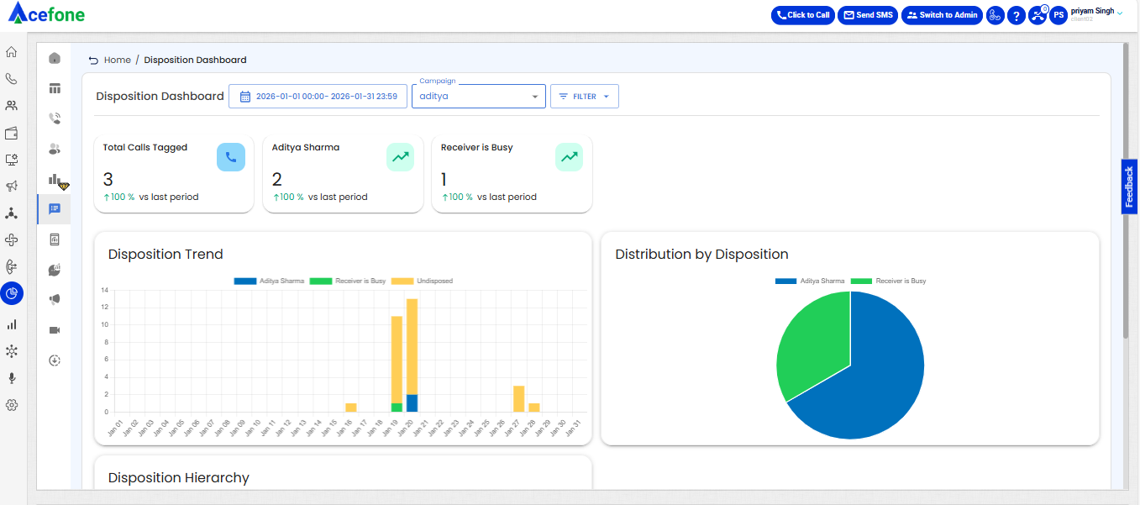Expand the FILTER dropdown
Viewport: 1140px width, 505px height.
point(585,97)
